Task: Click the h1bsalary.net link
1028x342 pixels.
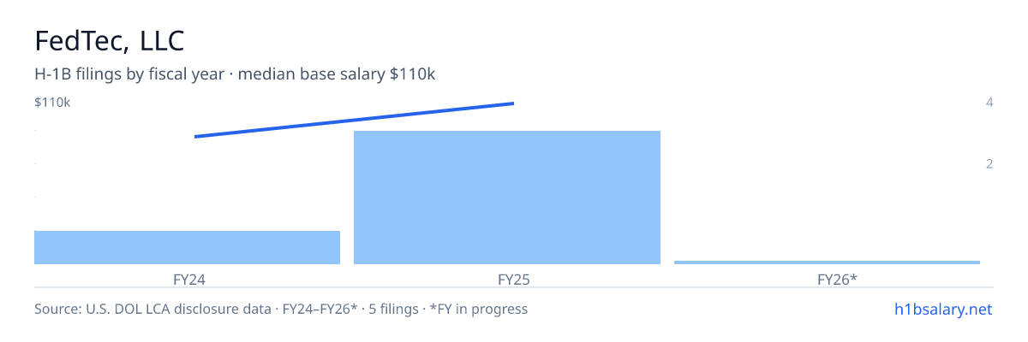Action: point(941,310)
